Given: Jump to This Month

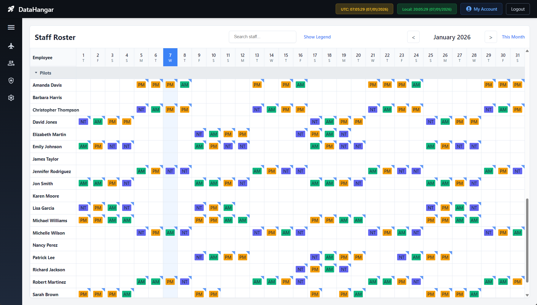Looking at the screenshot, I should 513,37.
